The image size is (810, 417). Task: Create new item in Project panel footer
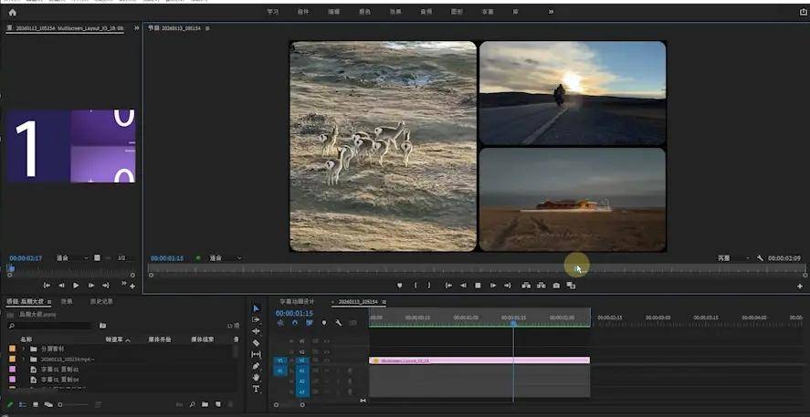(218, 404)
